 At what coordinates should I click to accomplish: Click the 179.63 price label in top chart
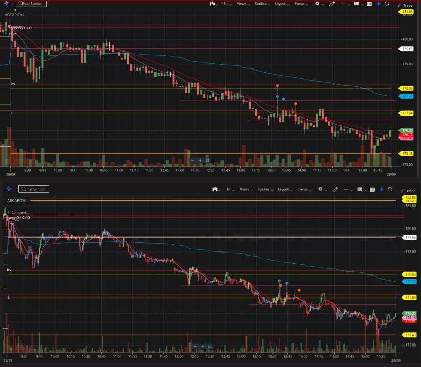coord(407,49)
